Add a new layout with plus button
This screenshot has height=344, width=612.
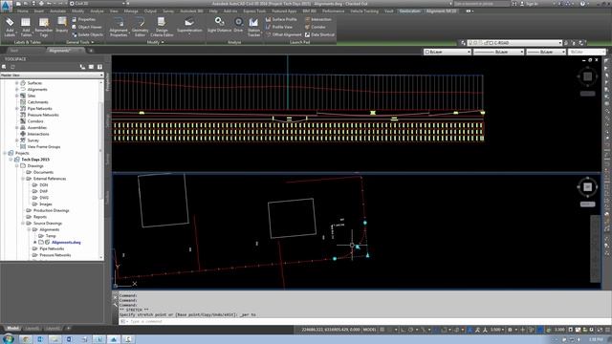click(68, 329)
